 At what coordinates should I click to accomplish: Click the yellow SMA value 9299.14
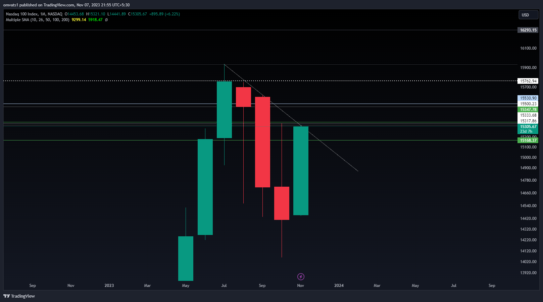[79, 20]
